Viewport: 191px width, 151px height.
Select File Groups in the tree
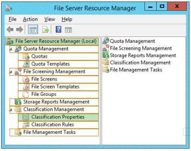(x=58, y=94)
